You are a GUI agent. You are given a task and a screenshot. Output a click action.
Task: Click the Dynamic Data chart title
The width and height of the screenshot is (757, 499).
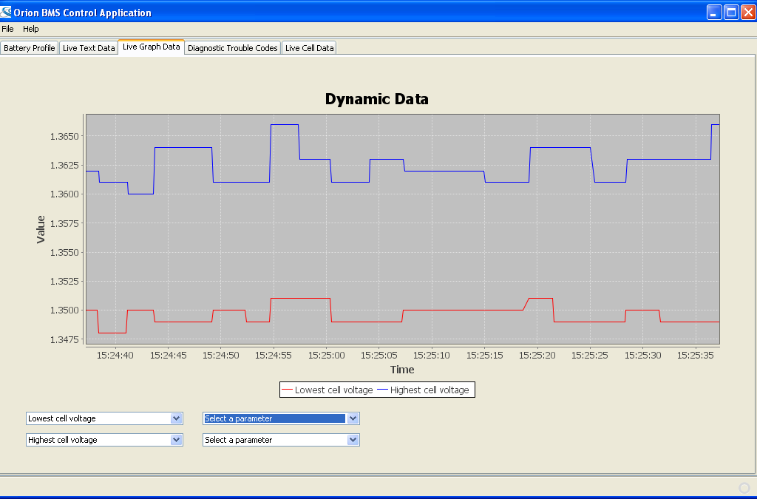(x=376, y=99)
